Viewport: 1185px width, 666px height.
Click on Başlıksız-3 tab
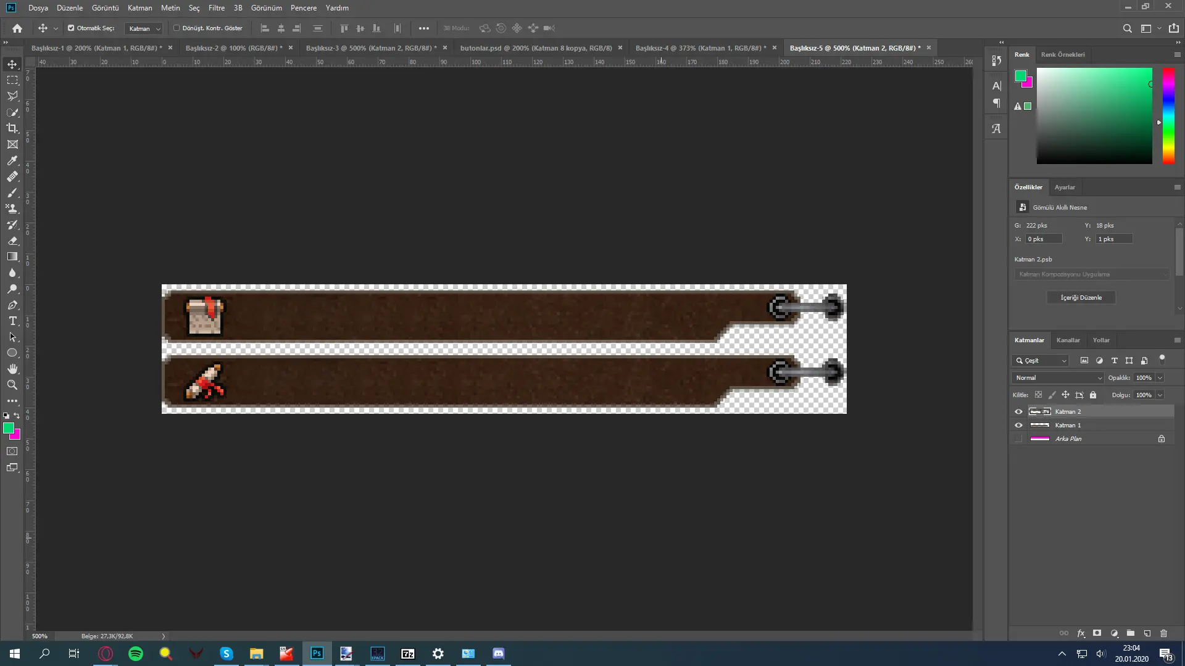pyautogui.click(x=370, y=47)
